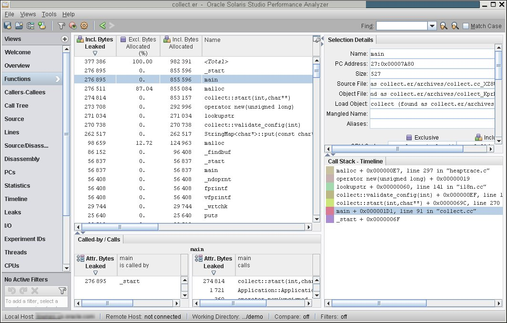
Task: Click sort triangle in the called-by table header
Action: tap(95, 273)
